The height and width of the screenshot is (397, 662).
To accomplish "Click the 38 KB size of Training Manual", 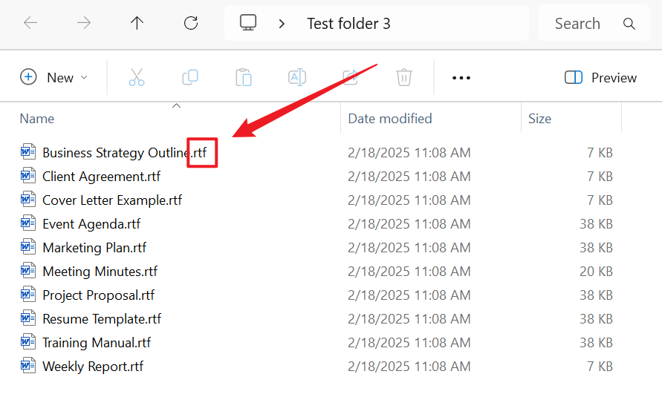I will (x=596, y=342).
